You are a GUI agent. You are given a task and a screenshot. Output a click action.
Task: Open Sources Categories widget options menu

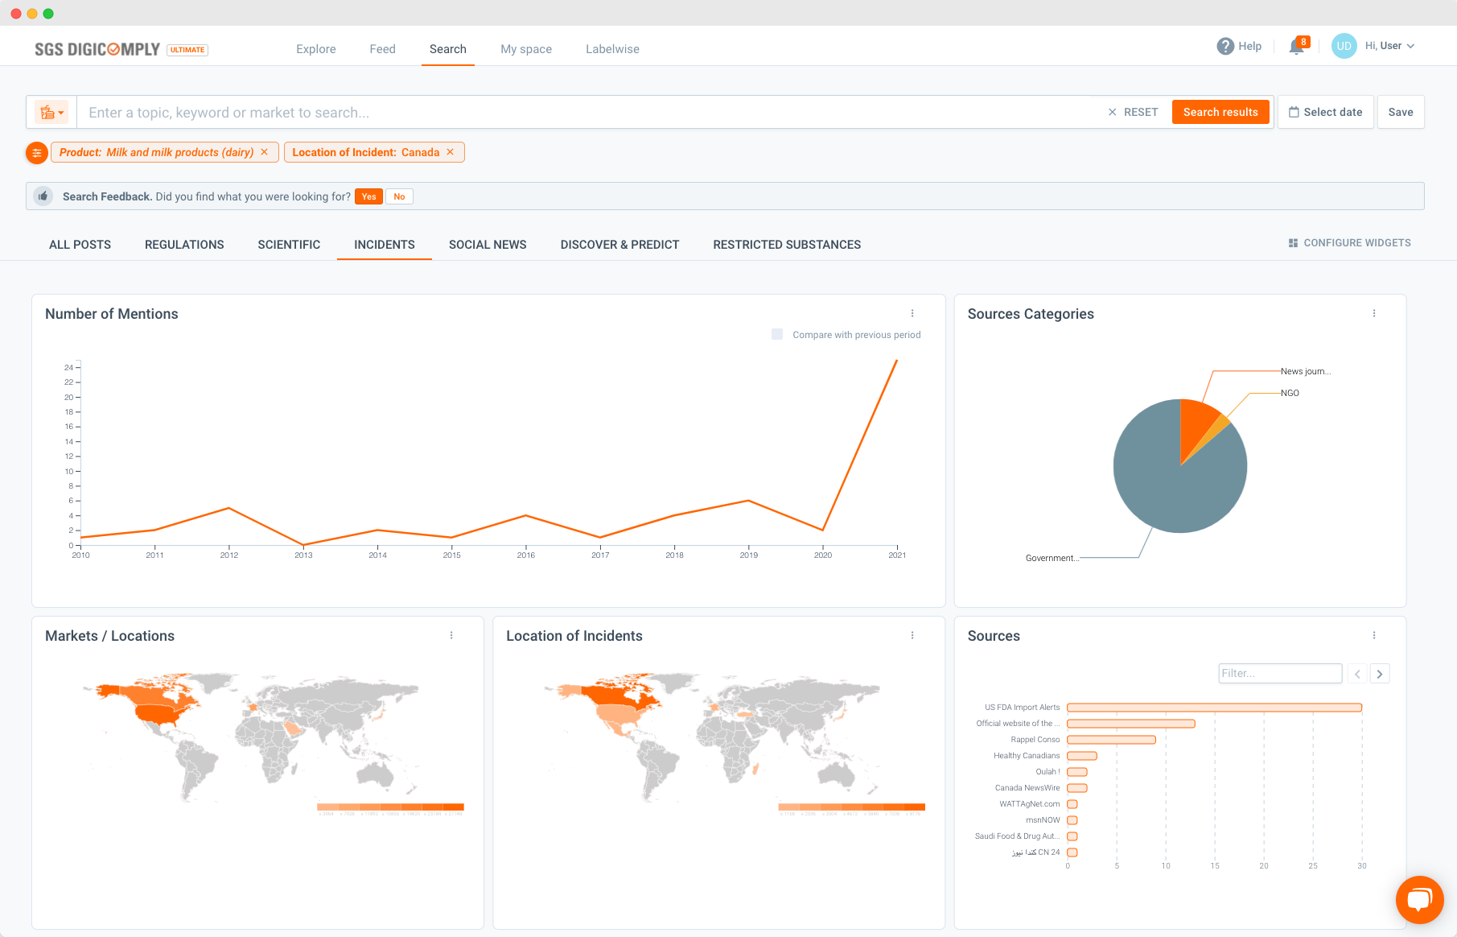click(x=1374, y=313)
